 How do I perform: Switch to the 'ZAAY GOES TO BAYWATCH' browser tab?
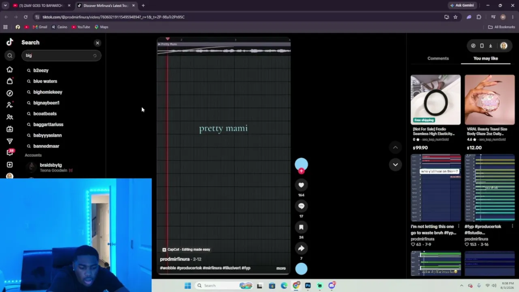click(x=41, y=6)
